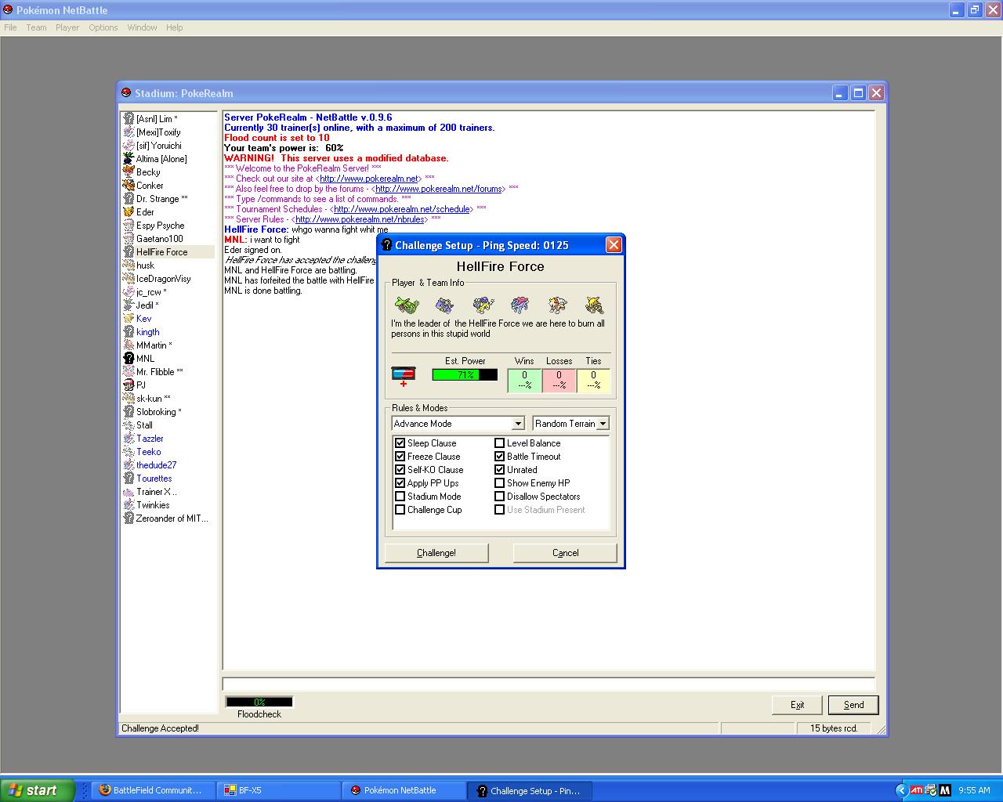Open the pokerealm.net/nbrules link

pos(360,219)
